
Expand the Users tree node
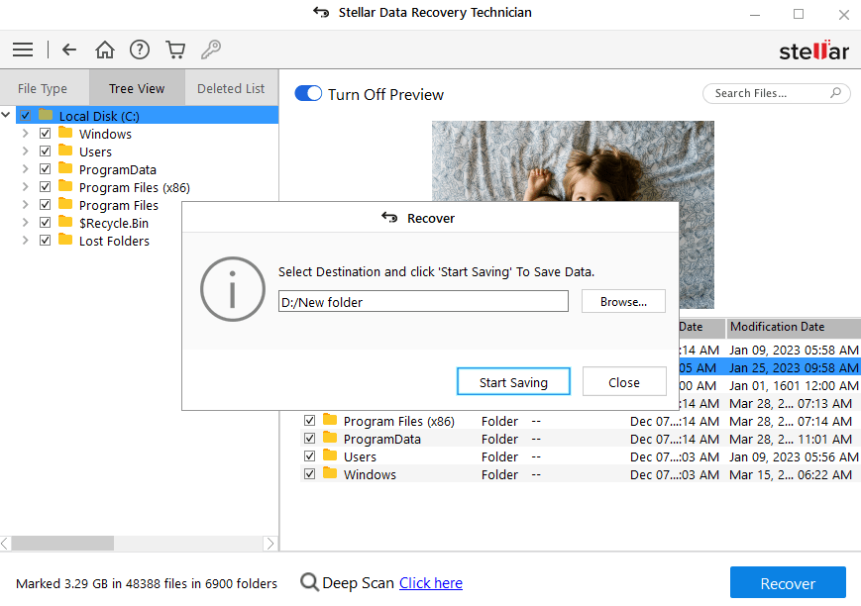coord(25,151)
